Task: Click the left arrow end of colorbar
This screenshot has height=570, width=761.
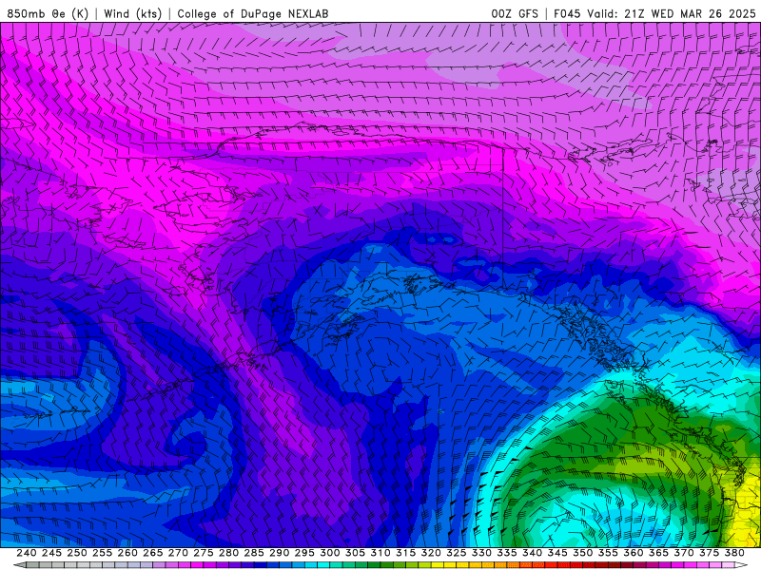Action: (x=19, y=565)
